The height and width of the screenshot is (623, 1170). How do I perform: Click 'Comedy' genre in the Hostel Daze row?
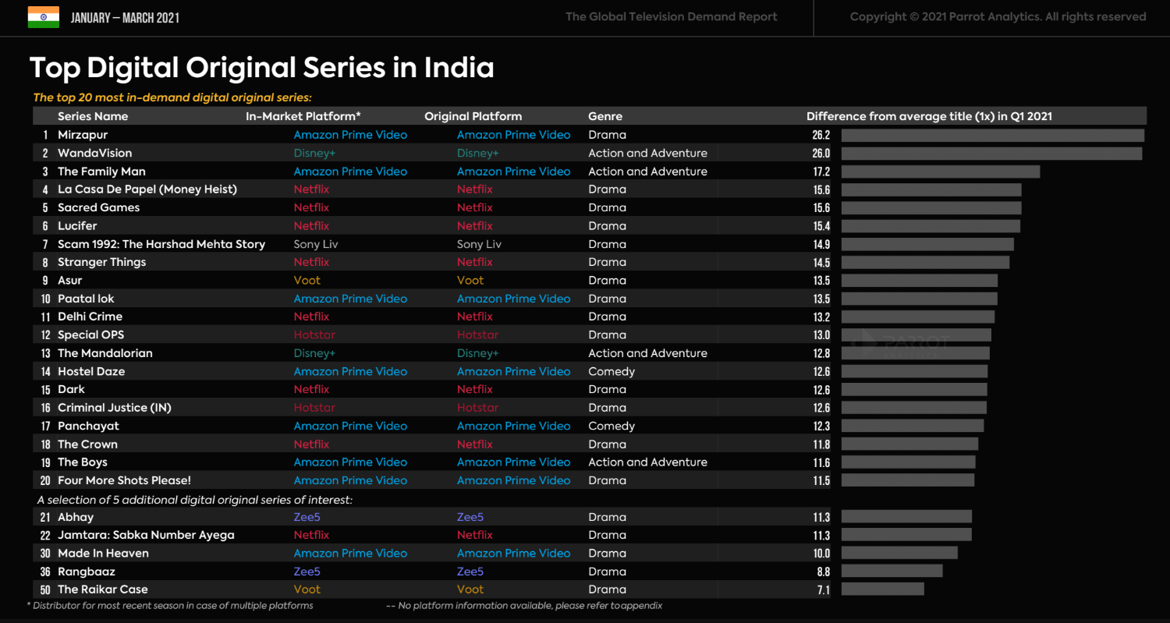point(612,372)
